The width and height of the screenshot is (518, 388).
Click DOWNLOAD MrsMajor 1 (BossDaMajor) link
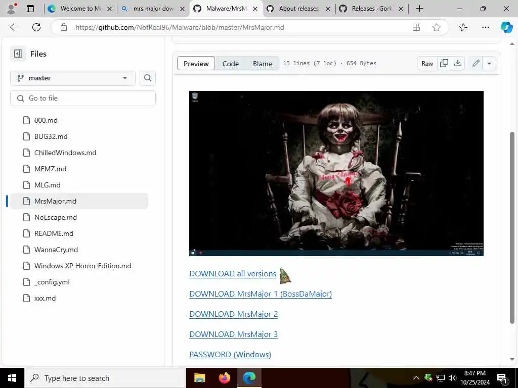[261, 294]
